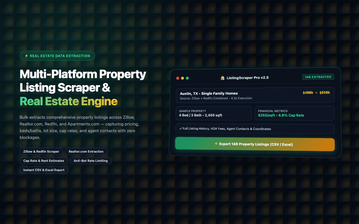This screenshot has height=224, width=359.
Task: Click the 4 Bed / 3 Bath • 2,450 sqft value
Action: pyautogui.click(x=200, y=115)
